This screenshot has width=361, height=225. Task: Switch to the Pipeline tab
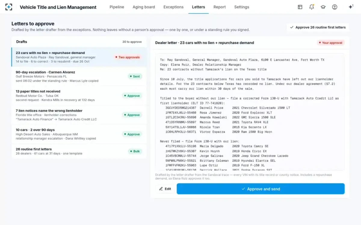[117, 7]
